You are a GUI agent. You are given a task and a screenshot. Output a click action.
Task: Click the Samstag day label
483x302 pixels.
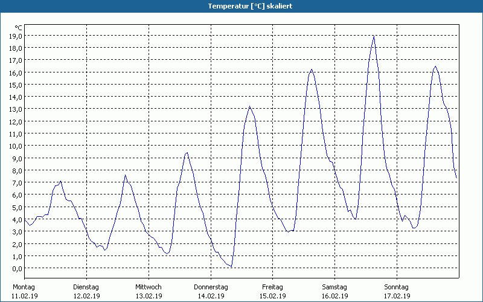point(334,287)
